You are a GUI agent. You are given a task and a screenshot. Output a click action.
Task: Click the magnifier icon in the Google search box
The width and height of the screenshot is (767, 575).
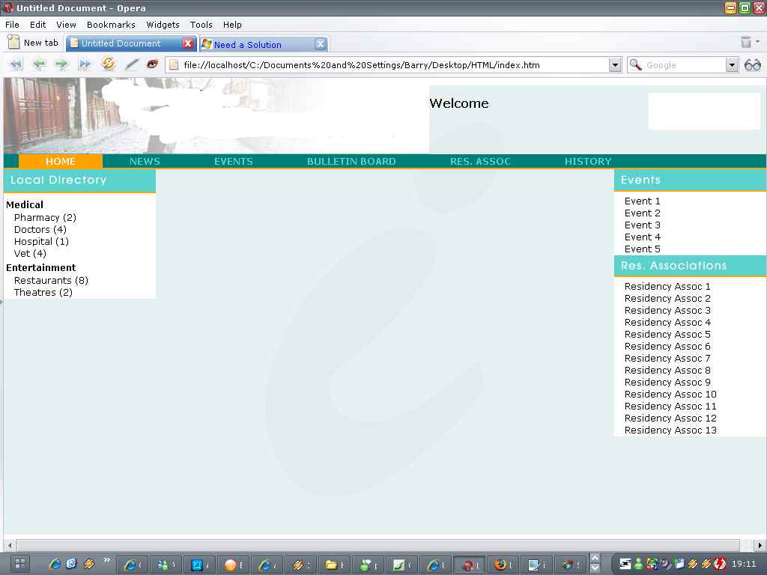coord(635,65)
